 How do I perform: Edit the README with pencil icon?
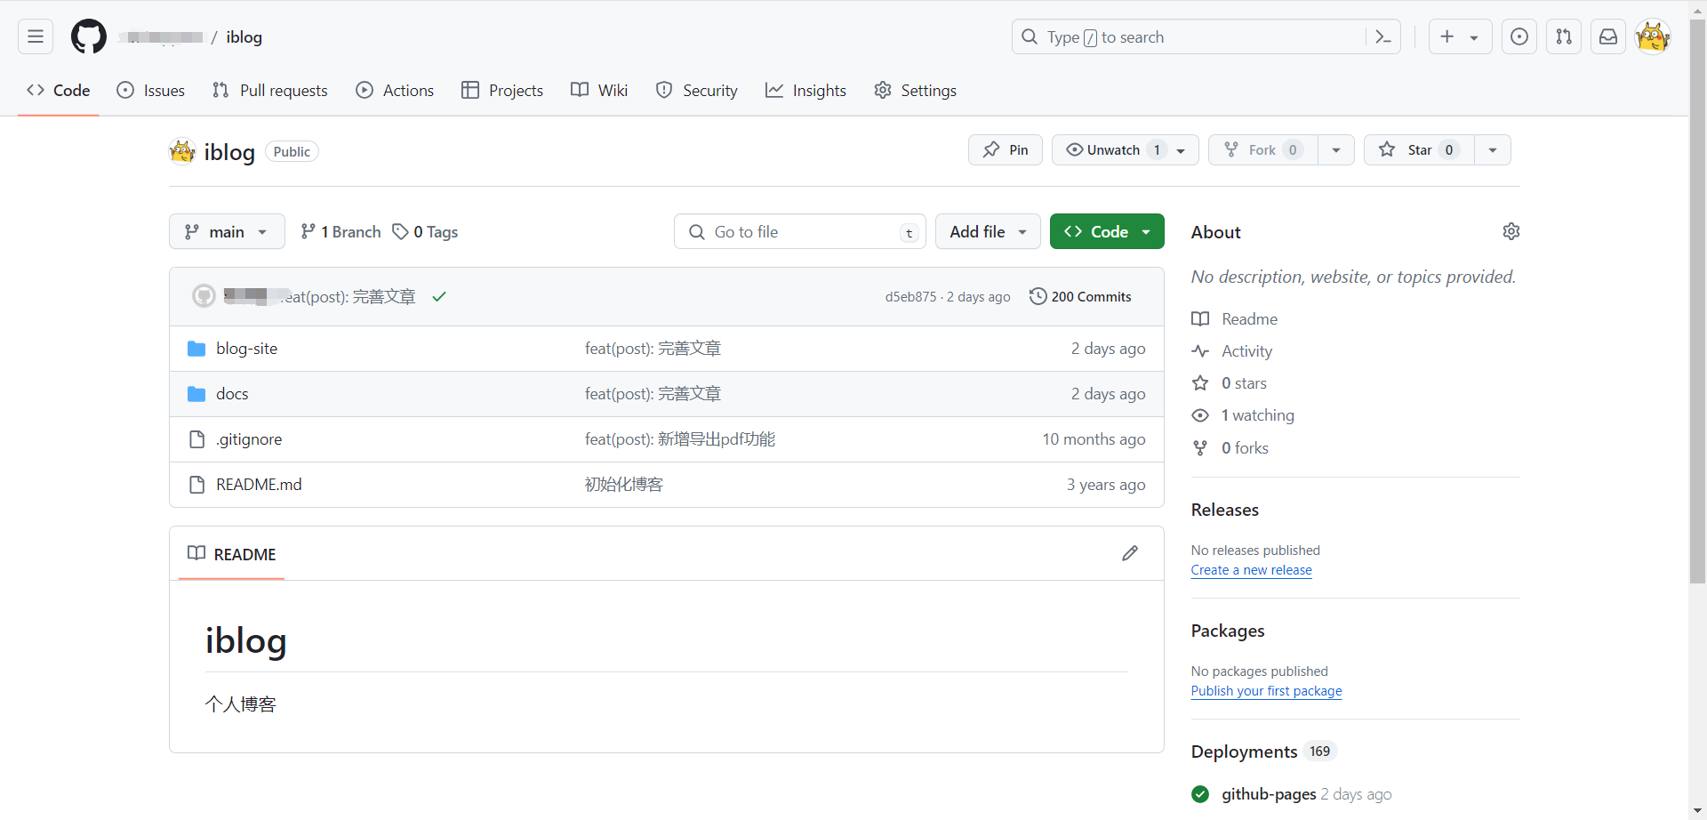click(x=1130, y=553)
